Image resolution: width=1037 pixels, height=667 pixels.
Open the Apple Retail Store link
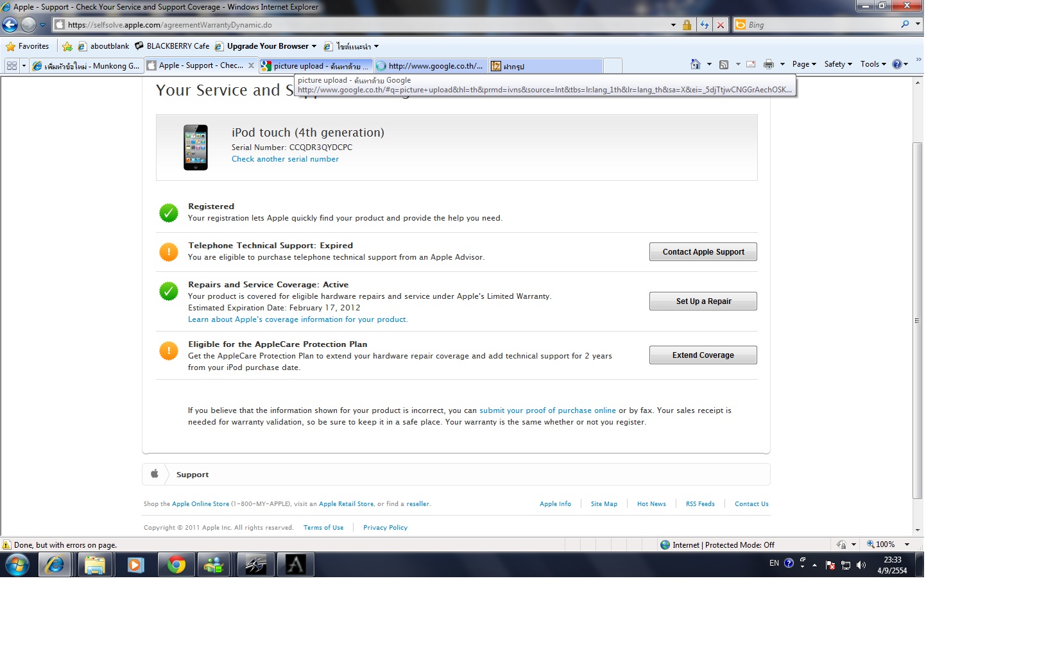coord(347,504)
